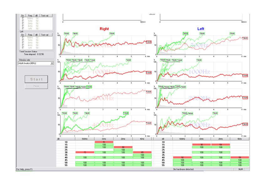Tick the 500Hz checkbox in the list above Left group
The image size is (258, 181).
[x=23, y=18]
